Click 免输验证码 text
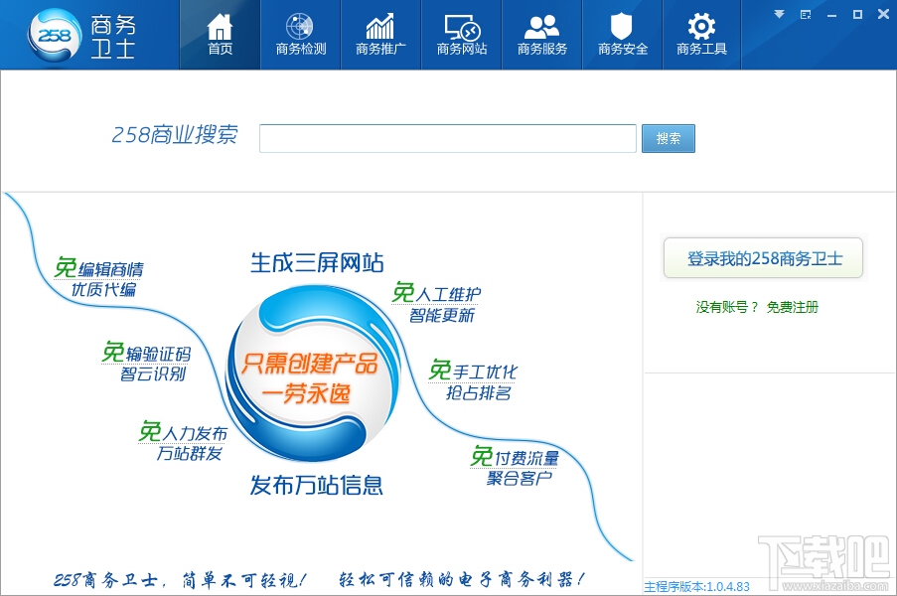 146,353
